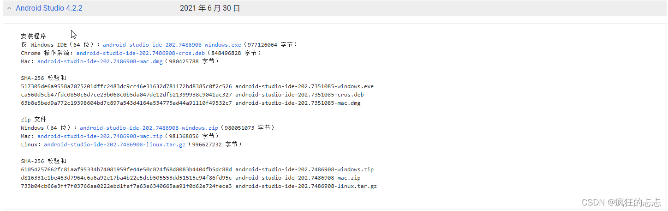The image size is (668, 211).
Task: Download android-studio-ide-202.7486908-cros.deb package
Action: tap(141, 53)
